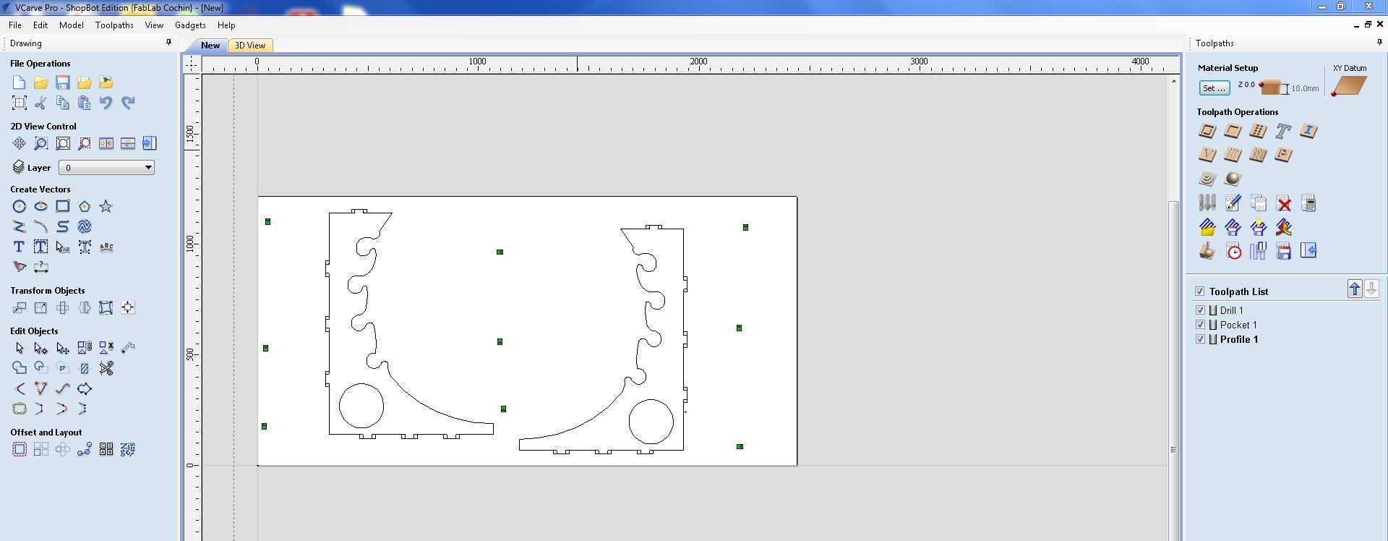Ungroup the selected objects

(106, 349)
